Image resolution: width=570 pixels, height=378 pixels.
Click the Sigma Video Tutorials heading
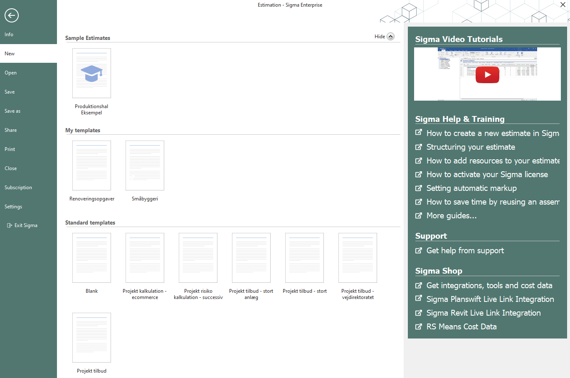pos(459,39)
